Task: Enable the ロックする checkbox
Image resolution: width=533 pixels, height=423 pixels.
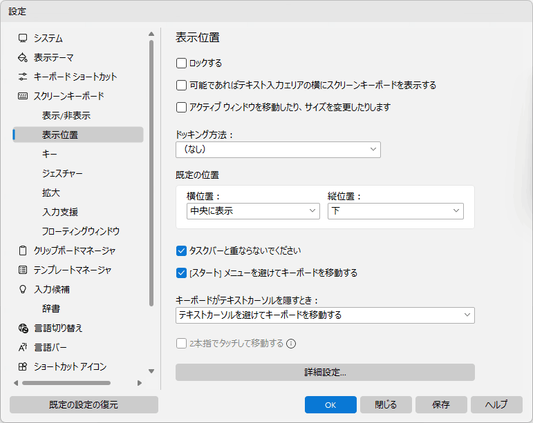Action: (x=182, y=63)
